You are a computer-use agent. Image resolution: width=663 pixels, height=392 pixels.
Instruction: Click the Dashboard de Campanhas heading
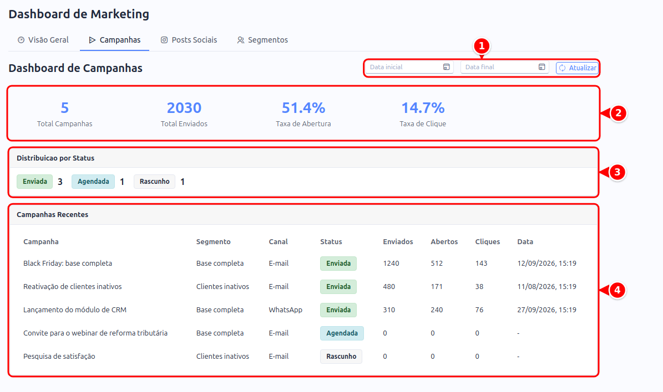click(x=75, y=68)
